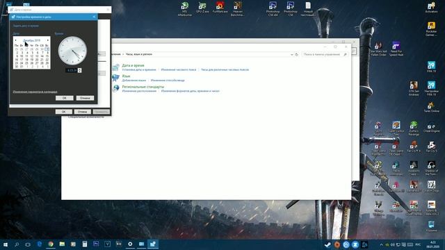The image size is (445, 250).
Task: Click Cancel in the outer Date and Time window
Action: [x=82, y=112]
